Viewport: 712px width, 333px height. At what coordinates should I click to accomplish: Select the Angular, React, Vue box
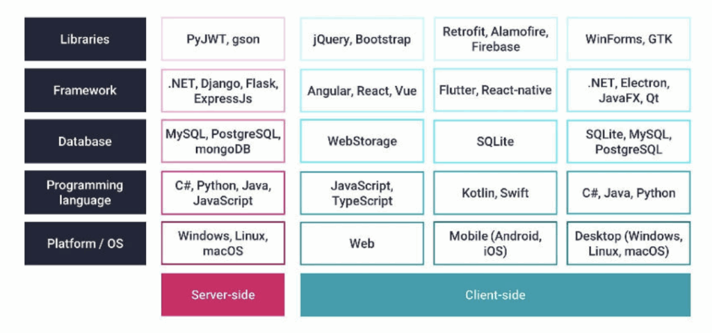362,90
